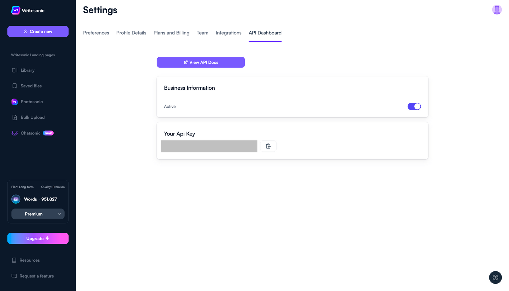509x291 pixels.
Task: Switch to the Preferences tab
Action: 96,33
